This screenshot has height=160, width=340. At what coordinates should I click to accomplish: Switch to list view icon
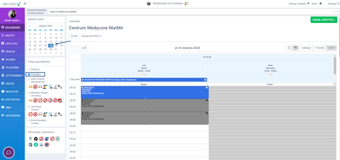[x=289, y=48]
